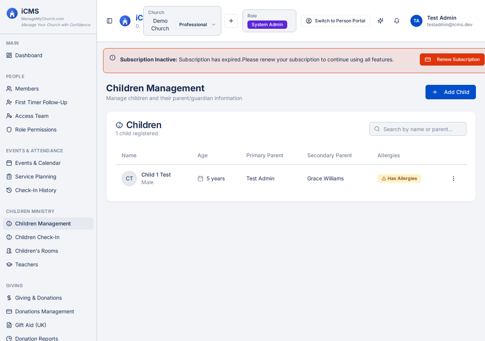Open First Timer Follow-Up page

(x=48, y=102)
